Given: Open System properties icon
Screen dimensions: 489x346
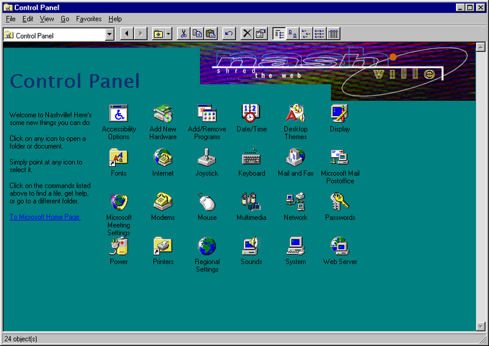Looking at the screenshot, I should pyautogui.click(x=295, y=246).
